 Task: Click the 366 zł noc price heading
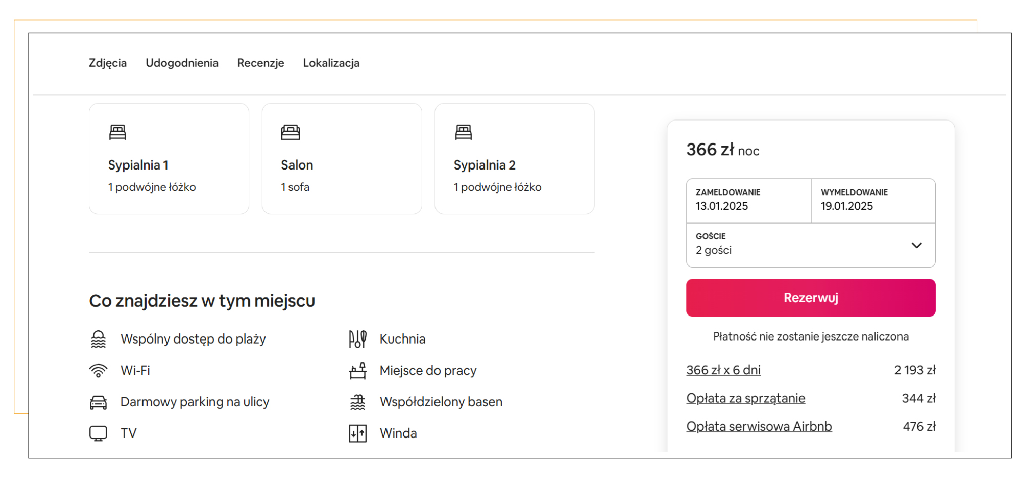pyautogui.click(x=723, y=150)
